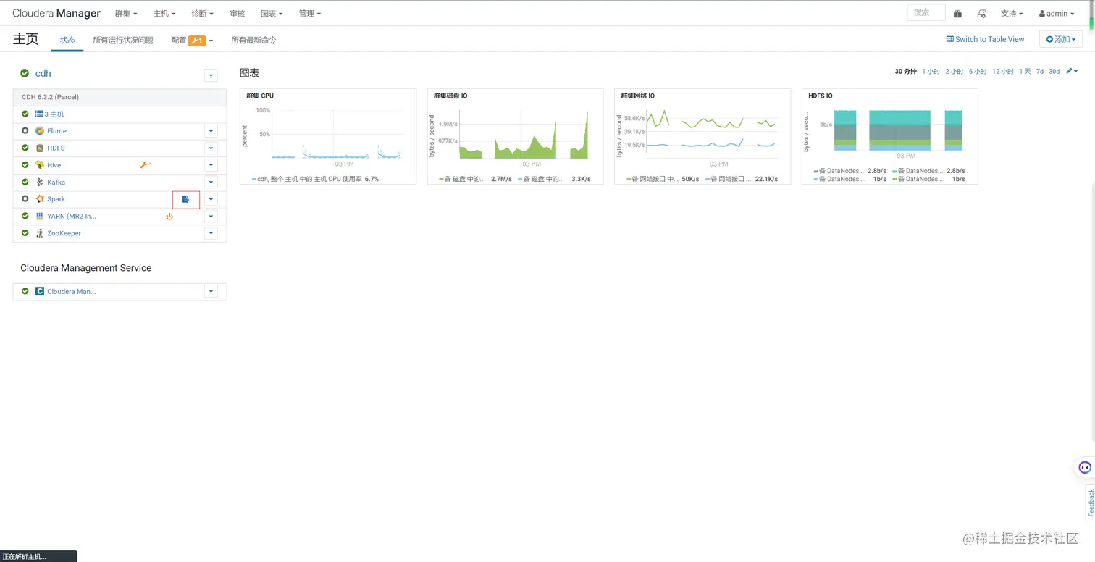Click the Kafka service icon
The height and width of the screenshot is (562, 1095).
point(40,182)
